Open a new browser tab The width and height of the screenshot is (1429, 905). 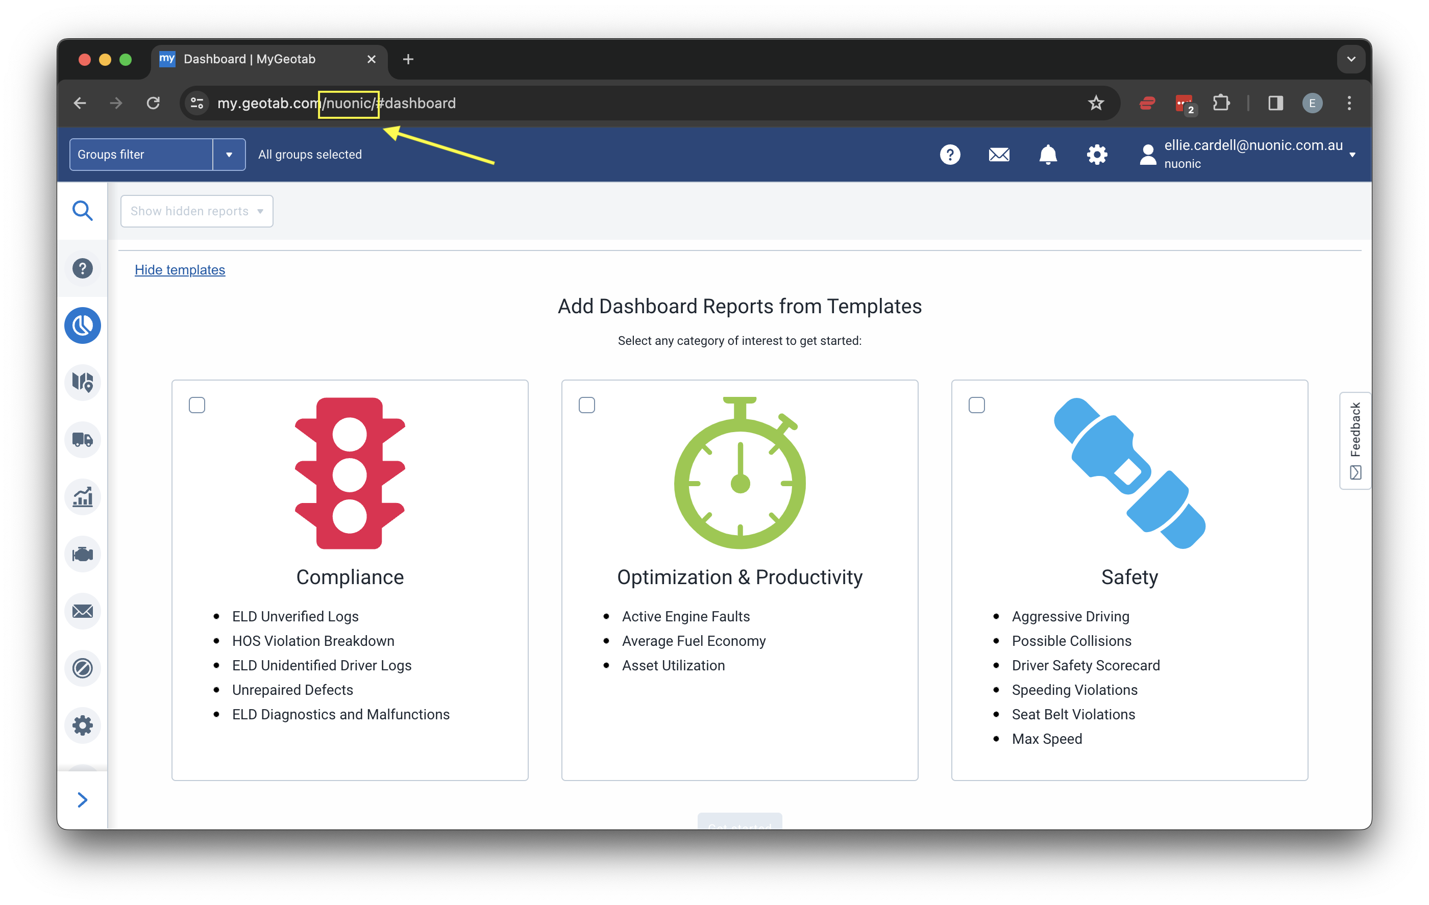(x=408, y=59)
